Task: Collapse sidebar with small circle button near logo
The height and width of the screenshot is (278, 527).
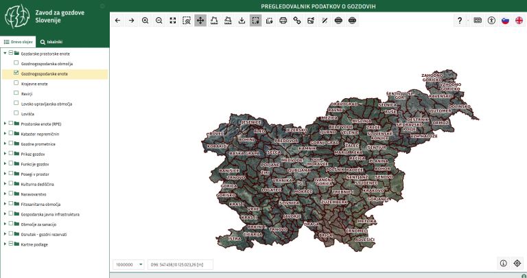Action: (102, 6)
